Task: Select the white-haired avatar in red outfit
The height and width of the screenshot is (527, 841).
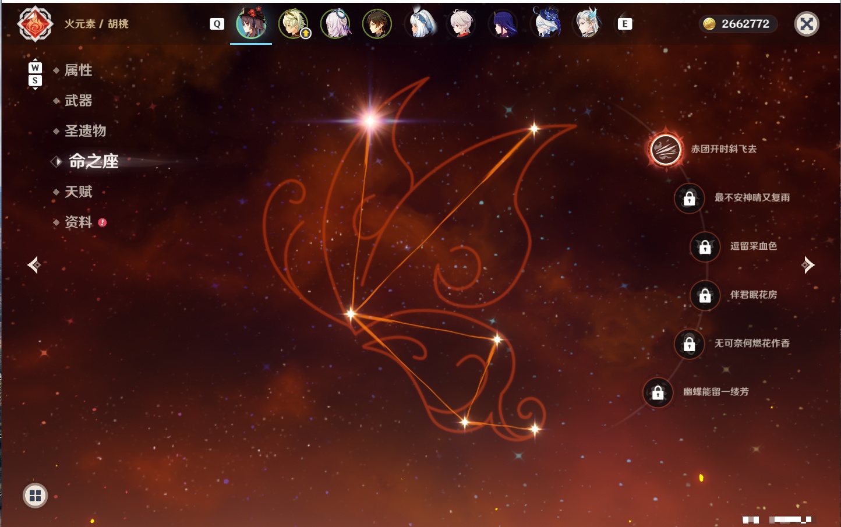Action: (461, 24)
